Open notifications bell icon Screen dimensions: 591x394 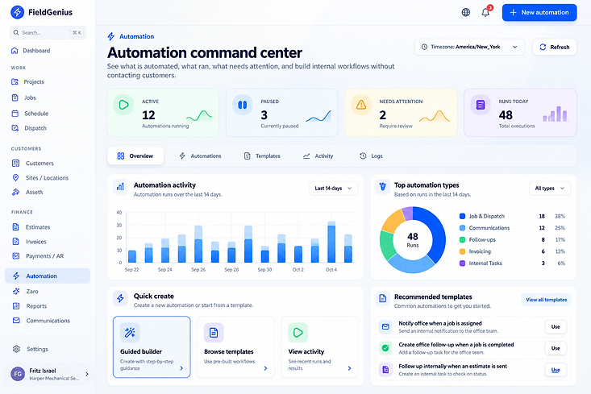[x=485, y=12]
